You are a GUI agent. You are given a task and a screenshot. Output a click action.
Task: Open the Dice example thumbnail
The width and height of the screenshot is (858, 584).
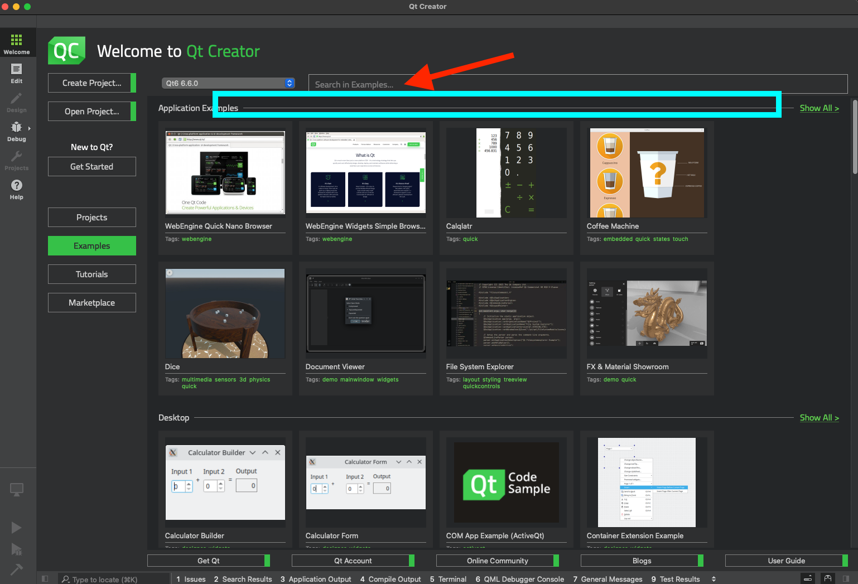click(x=225, y=313)
